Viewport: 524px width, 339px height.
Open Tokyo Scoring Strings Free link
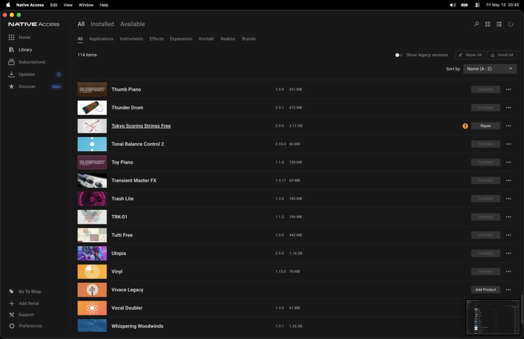click(x=141, y=126)
